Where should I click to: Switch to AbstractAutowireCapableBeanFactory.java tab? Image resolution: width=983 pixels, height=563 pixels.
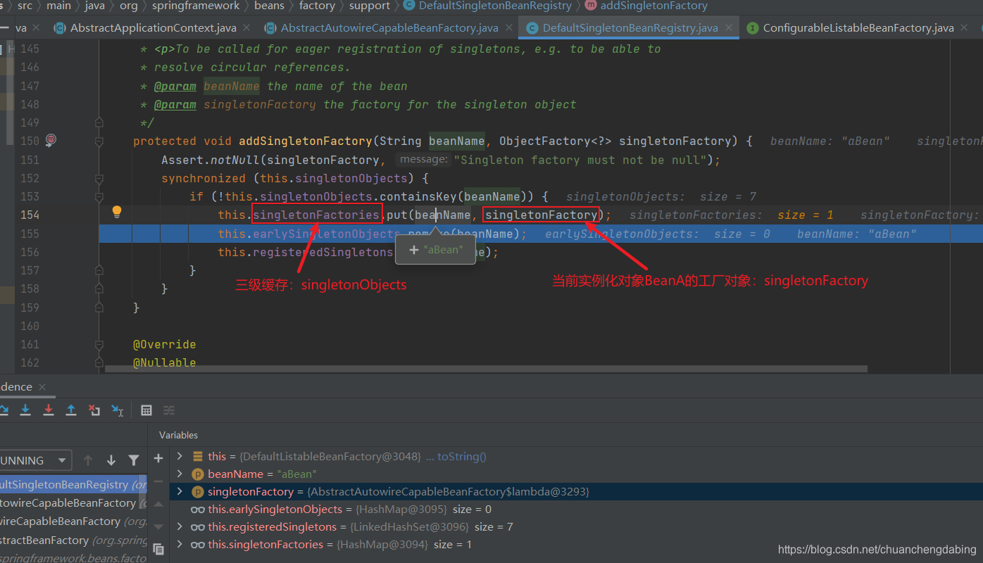tap(389, 28)
